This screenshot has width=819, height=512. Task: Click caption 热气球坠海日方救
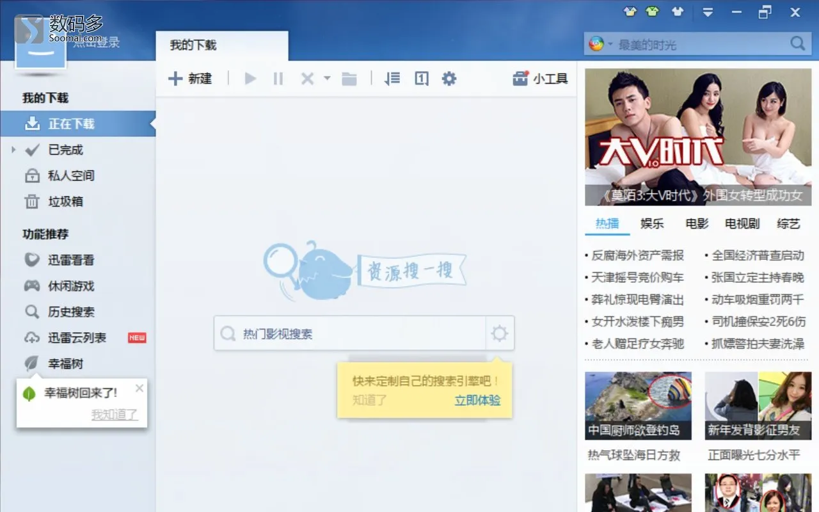[633, 455]
